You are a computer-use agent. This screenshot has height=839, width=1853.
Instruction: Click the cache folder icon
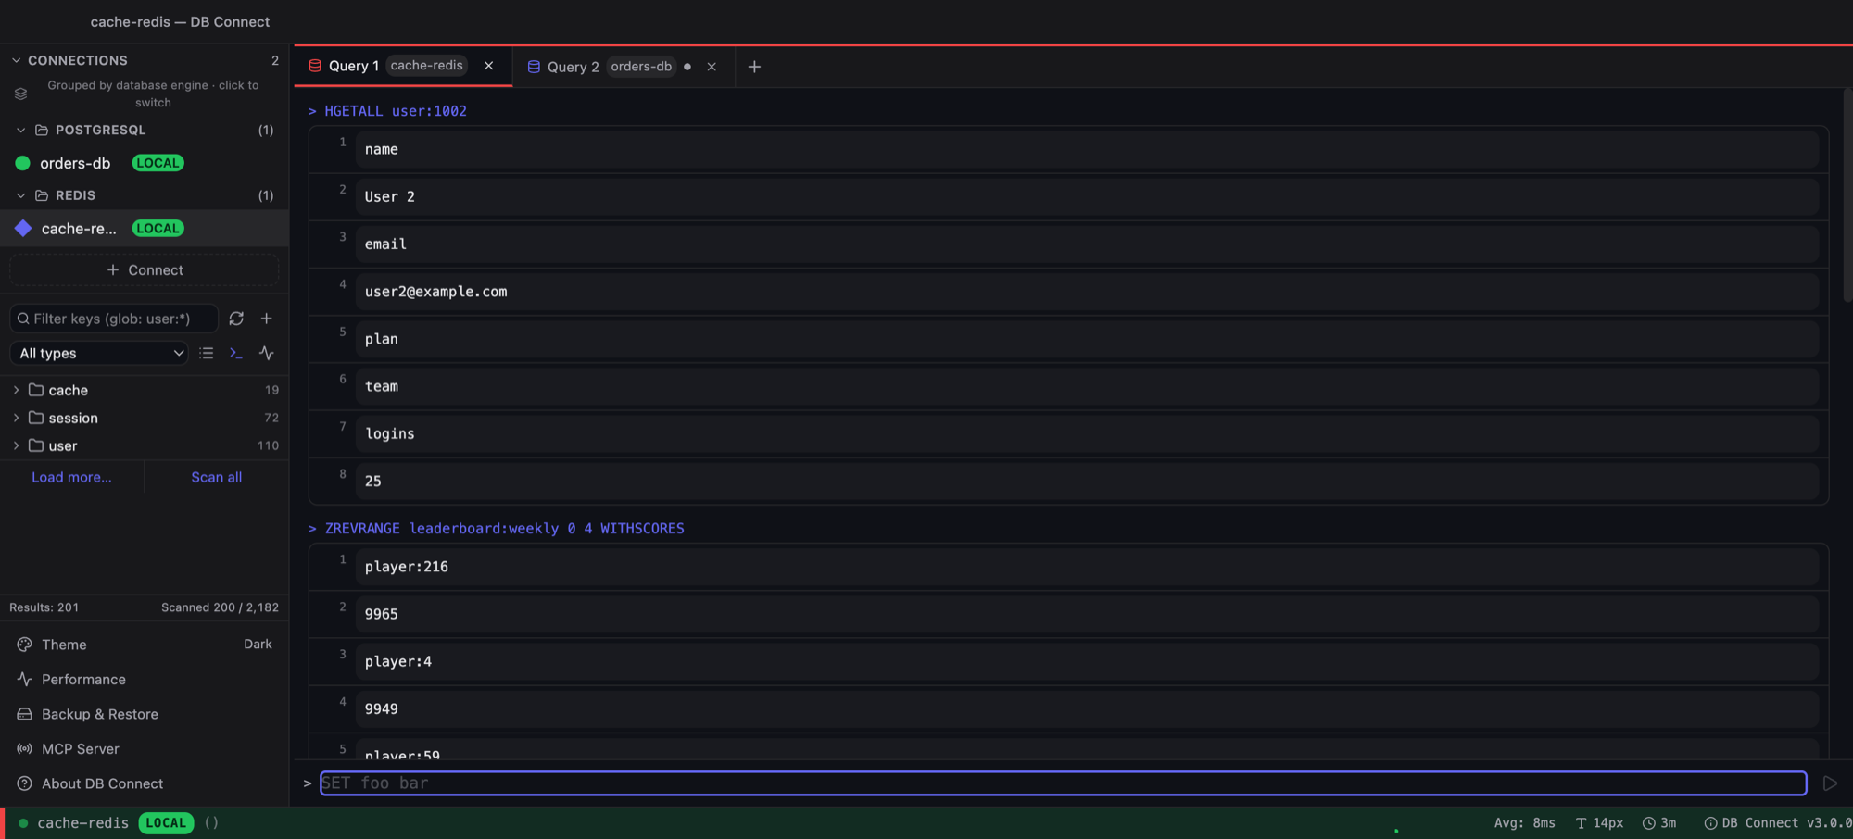coord(36,390)
